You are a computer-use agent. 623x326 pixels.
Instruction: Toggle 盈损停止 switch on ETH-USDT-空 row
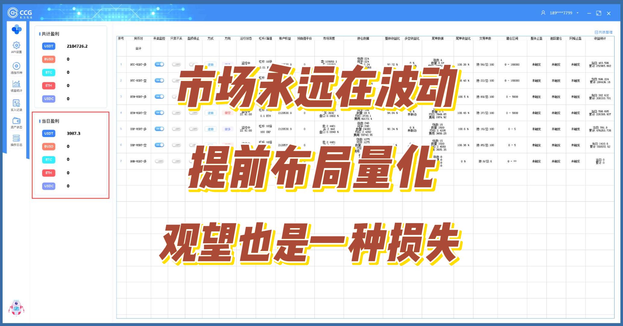click(x=193, y=113)
